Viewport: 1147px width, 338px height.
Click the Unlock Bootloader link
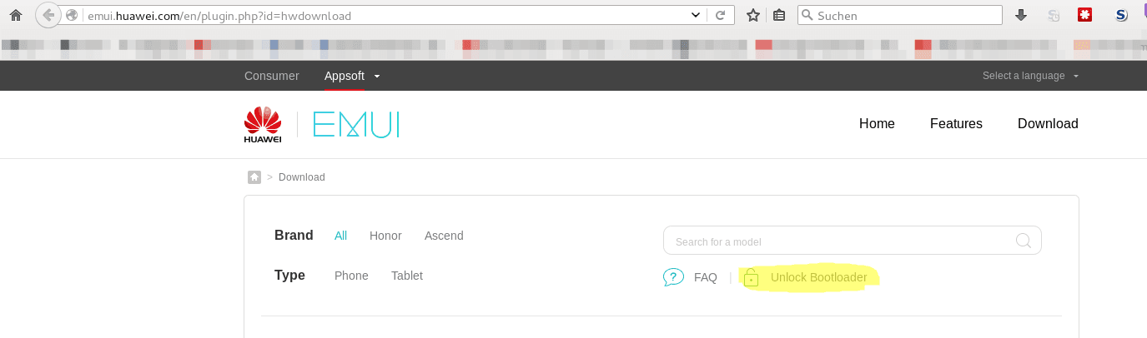818,277
